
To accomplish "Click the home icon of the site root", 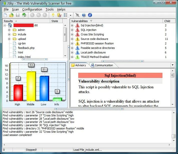I will pos(10,25).
